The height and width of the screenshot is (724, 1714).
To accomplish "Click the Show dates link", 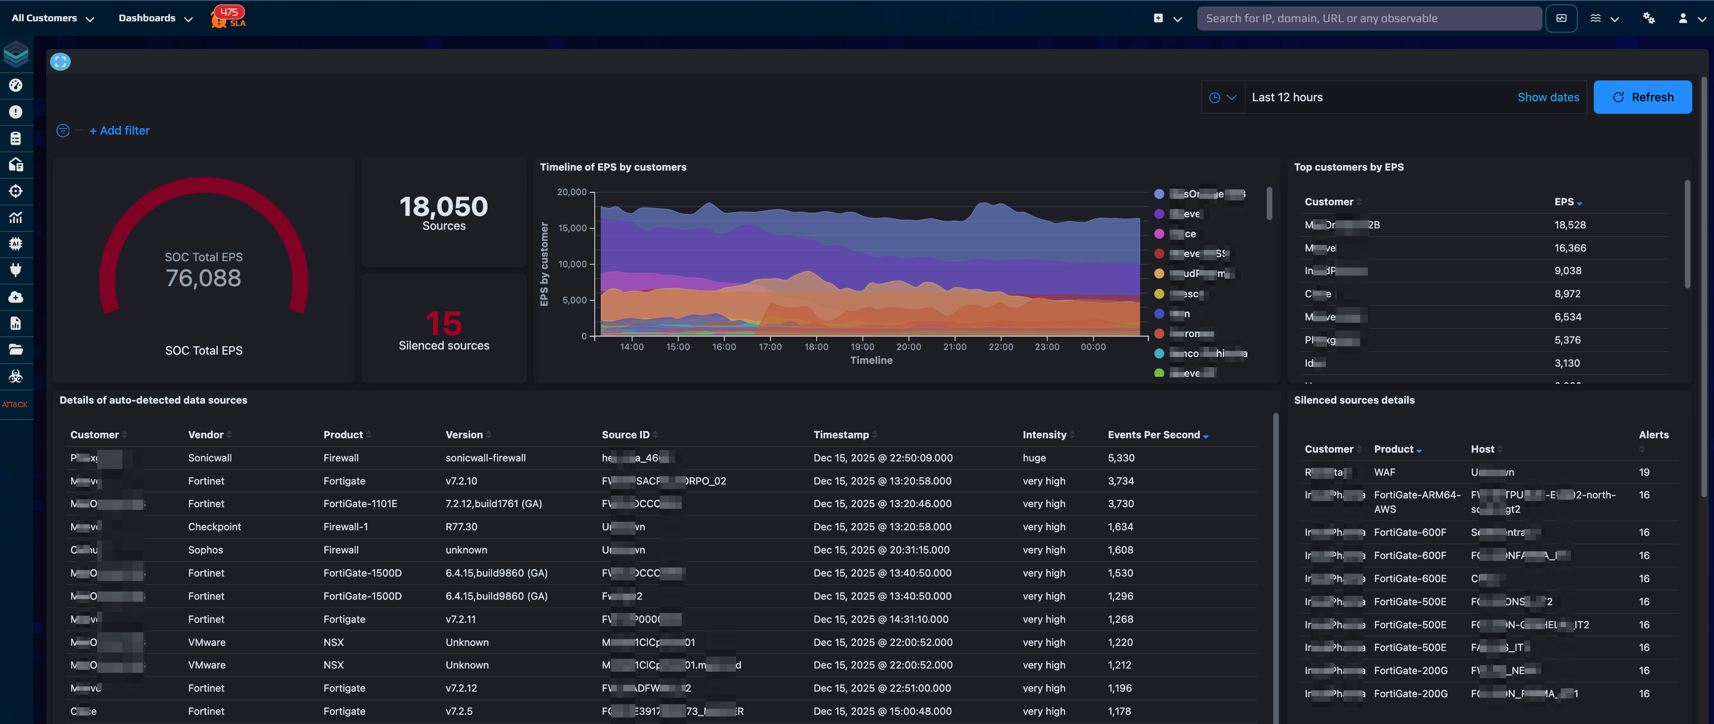I will tap(1548, 98).
